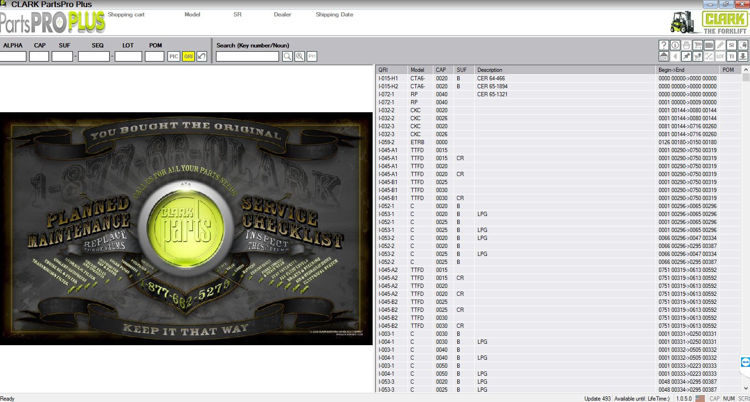The height and width of the screenshot is (402, 750).
Task: Click the globe icon in toolbar
Action: 742,45
